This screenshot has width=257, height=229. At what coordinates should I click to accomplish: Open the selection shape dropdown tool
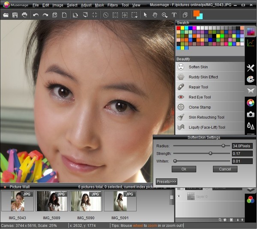coord(134,15)
